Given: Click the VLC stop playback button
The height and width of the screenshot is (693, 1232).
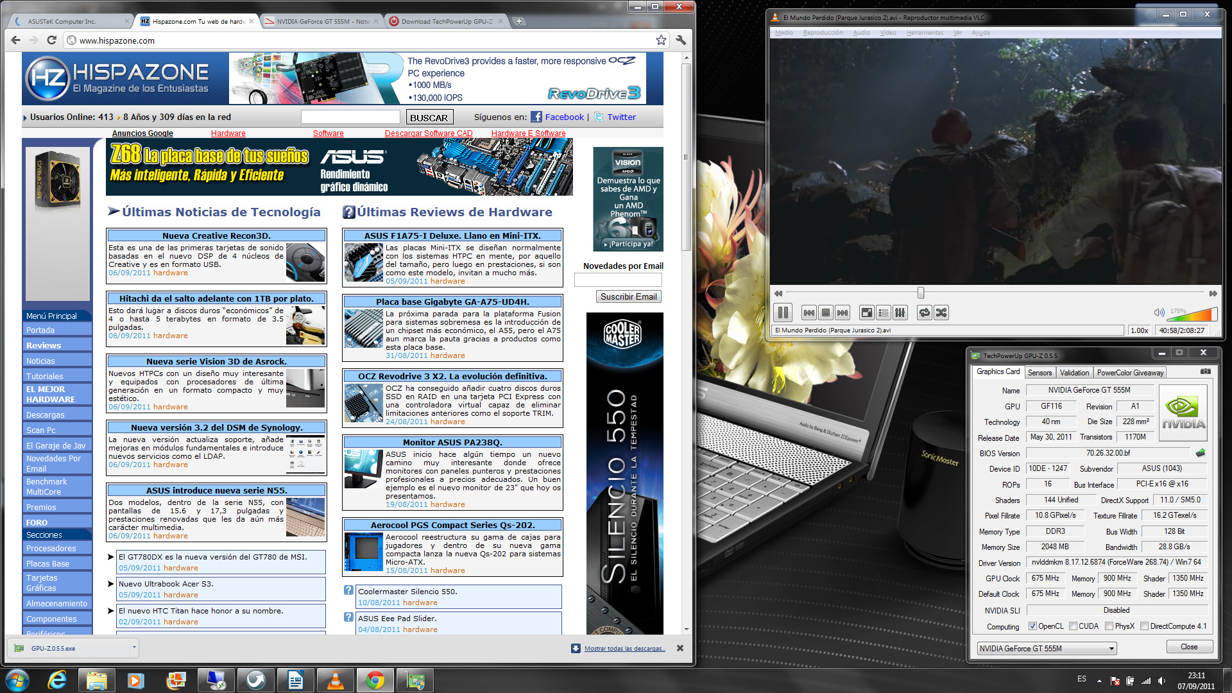Looking at the screenshot, I should [826, 312].
